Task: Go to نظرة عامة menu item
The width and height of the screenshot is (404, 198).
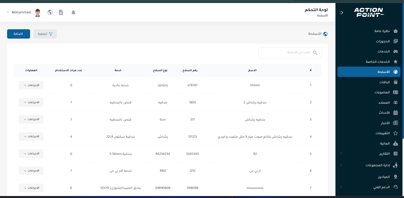Action: pyautogui.click(x=369, y=31)
